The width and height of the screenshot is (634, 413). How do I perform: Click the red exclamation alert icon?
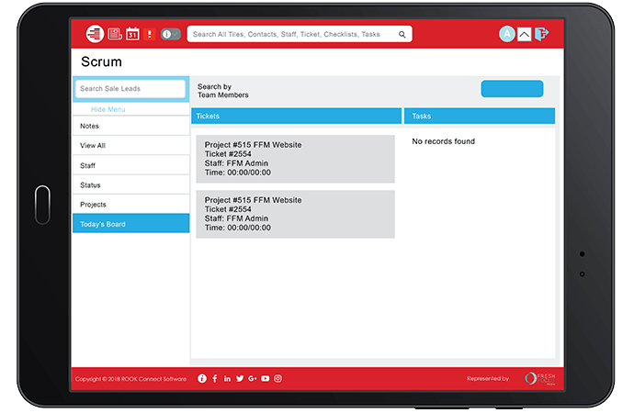[150, 34]
